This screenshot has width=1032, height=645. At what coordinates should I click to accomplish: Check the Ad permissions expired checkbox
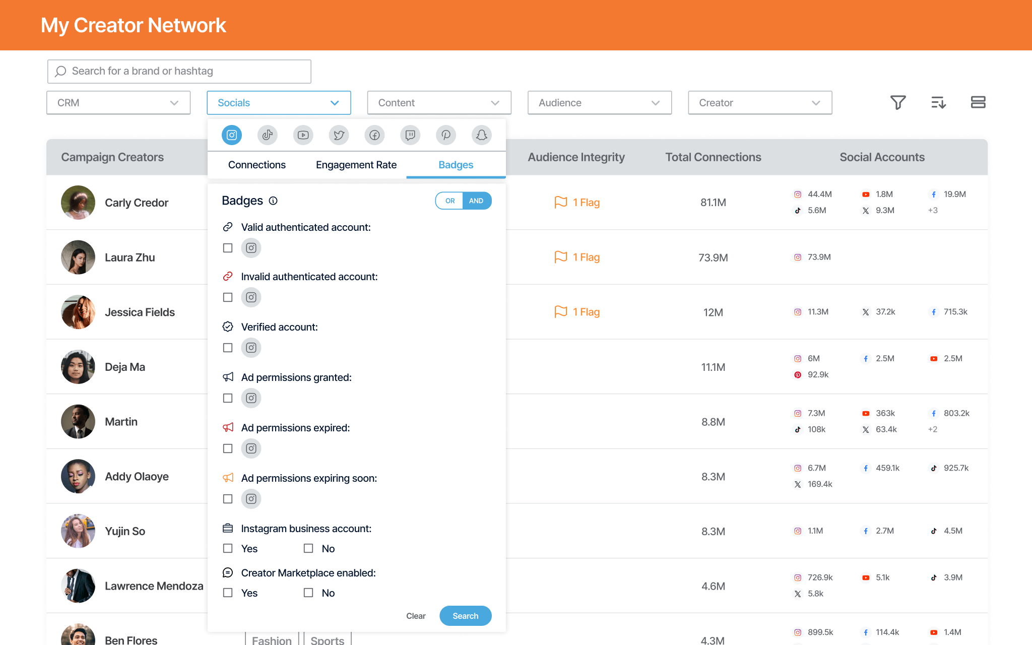pyautogui.click(x=228, y=448)
